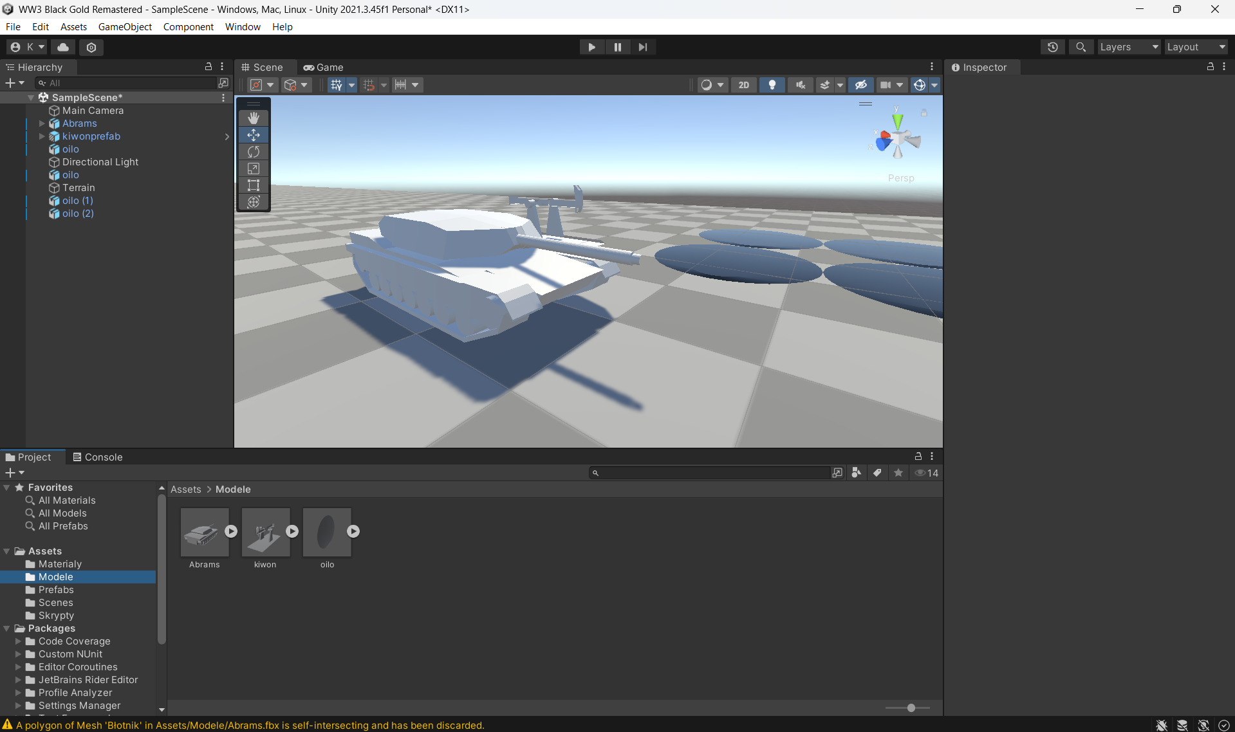Viewport: 1235px width, 732px height.
Task: Expand Code Coverage package folder
Action: coord(18,641)
